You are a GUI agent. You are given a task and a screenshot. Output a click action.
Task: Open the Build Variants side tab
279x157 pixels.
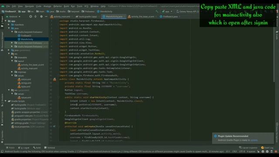coord(2,118)
